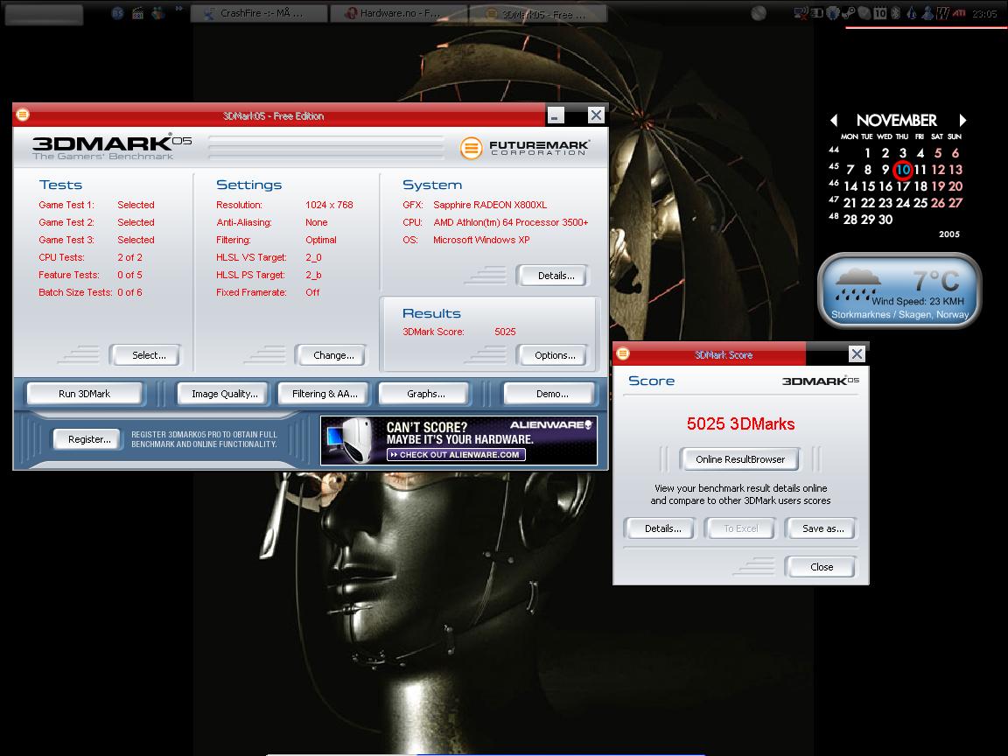Click date 25 in November calendar

[920, 202]
